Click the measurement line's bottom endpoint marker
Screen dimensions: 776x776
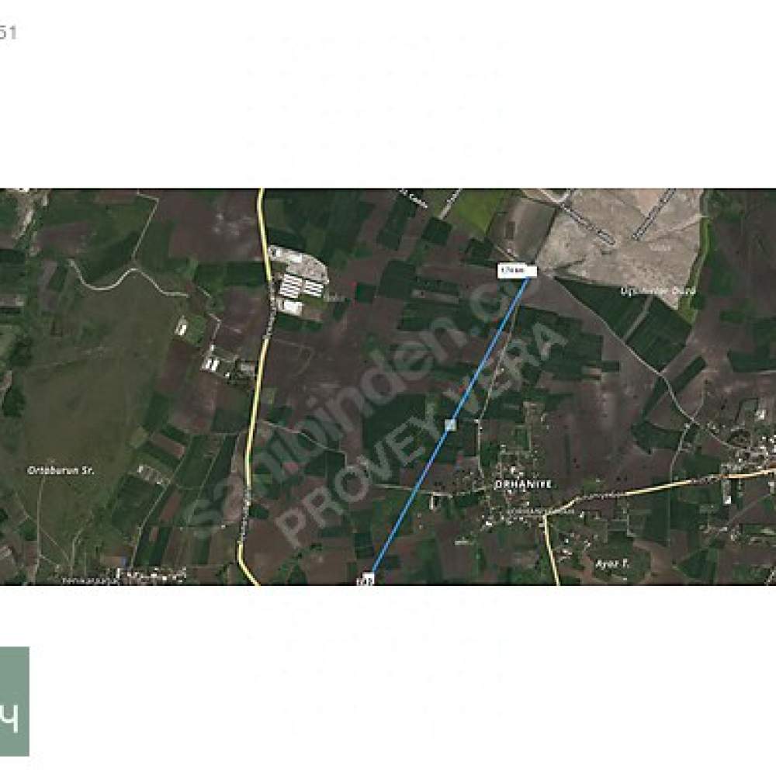368,578
